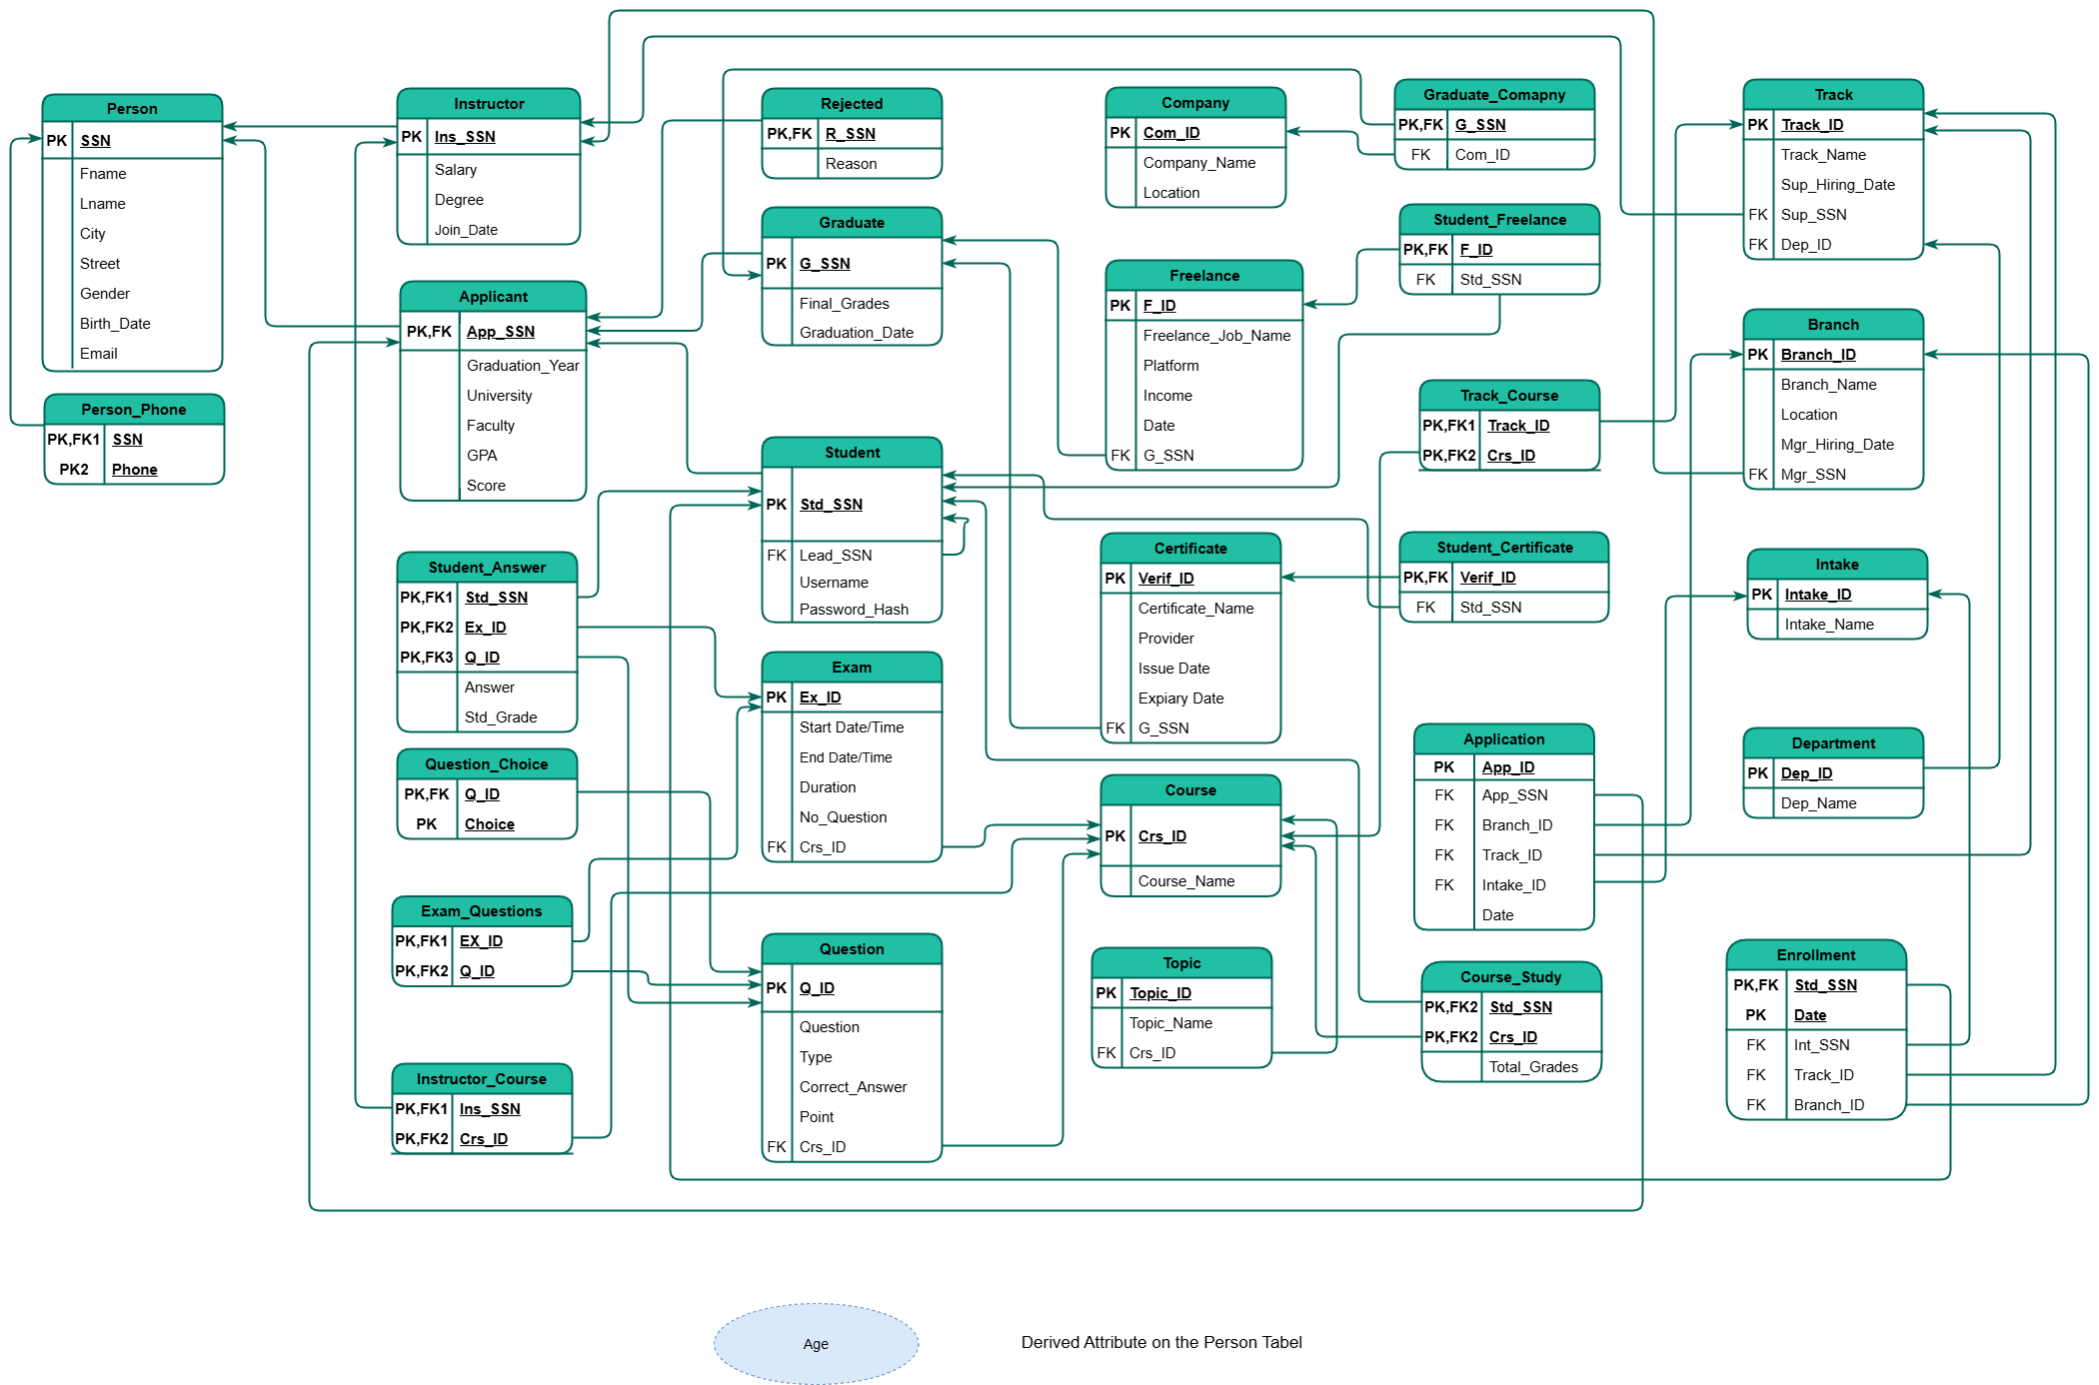Click the Derived Attribute caption text

click(1160, 1342)
